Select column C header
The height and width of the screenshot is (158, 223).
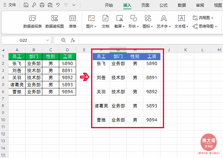click(x=51, y=50)
